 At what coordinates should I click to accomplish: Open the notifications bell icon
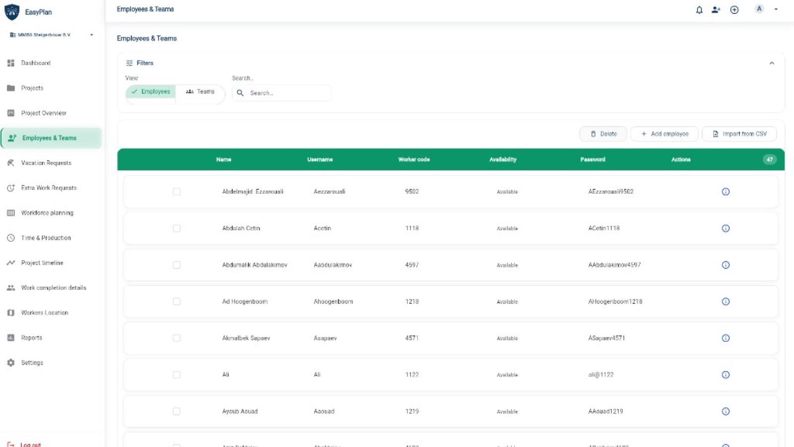(x=699, y=10)
